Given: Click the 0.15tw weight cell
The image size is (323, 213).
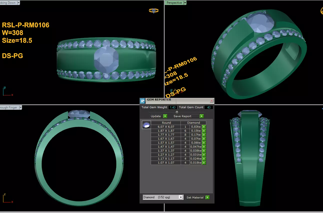Looking at the screenshot, I should (196, 131).
